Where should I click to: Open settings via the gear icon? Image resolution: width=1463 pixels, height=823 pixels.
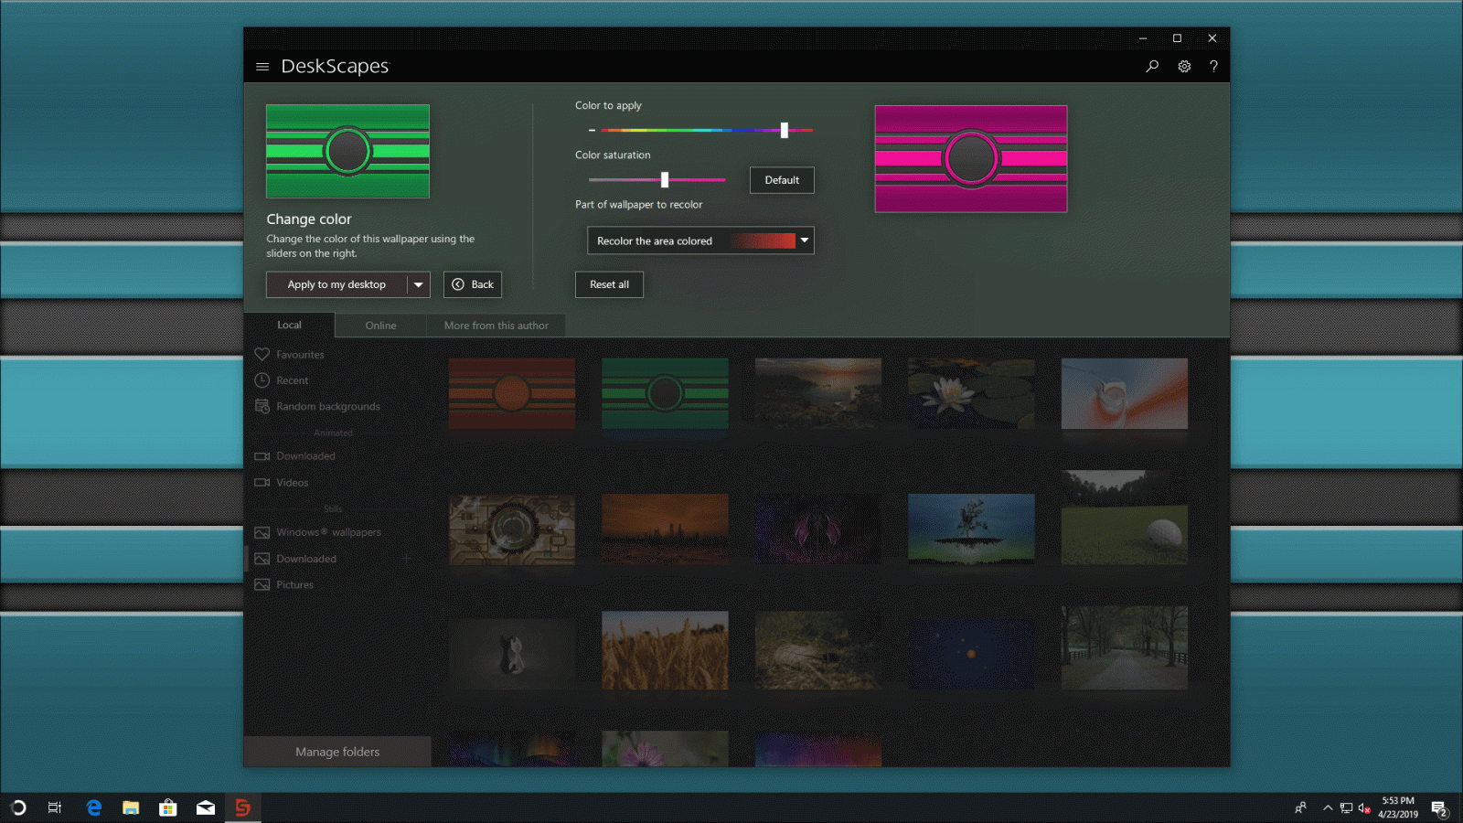tap(1184, 67)
